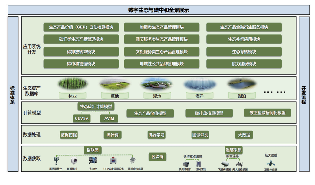Click the 区块链 blockchain label
The image size is (315, 185).
click(157, 157)
